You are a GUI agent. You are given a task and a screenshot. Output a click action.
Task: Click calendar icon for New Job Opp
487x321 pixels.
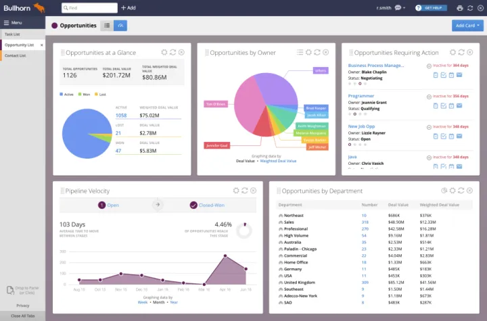click(451, 137)
